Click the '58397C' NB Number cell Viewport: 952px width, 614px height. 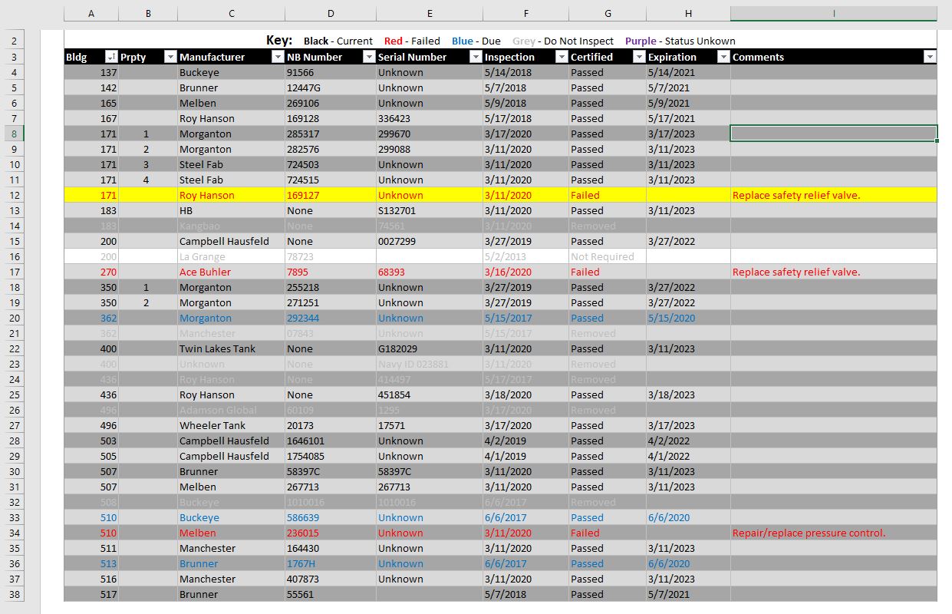click(331, 471)
